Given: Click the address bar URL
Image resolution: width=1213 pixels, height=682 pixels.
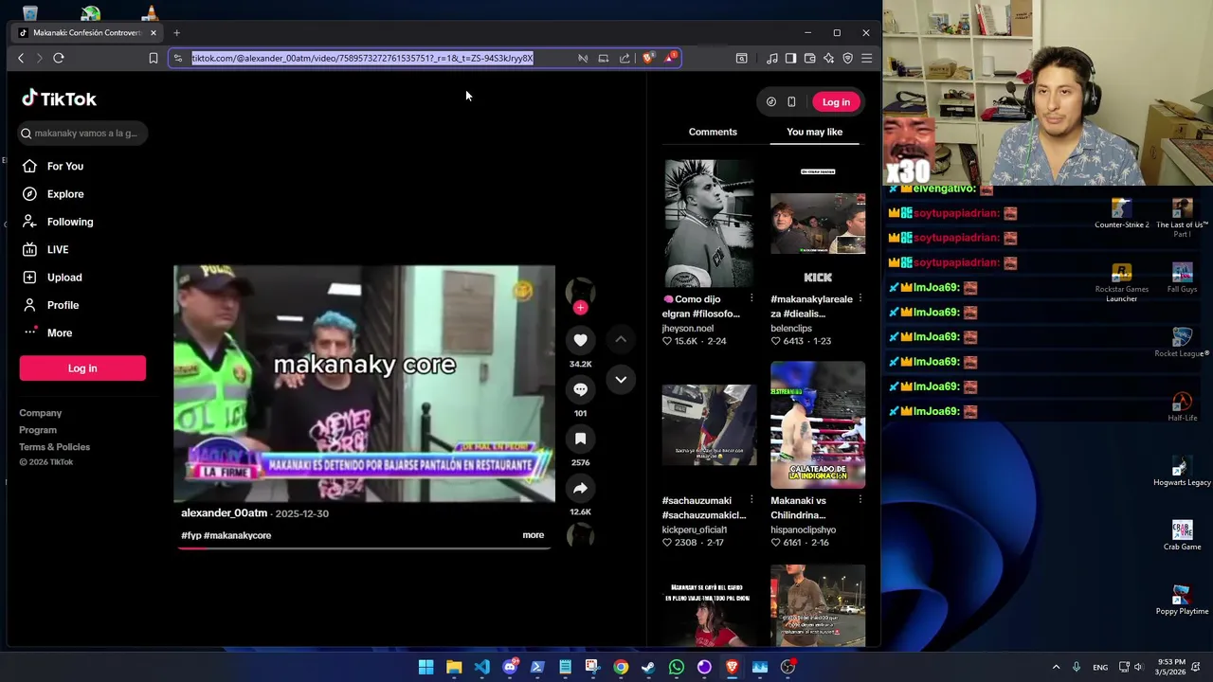Looking at the screenshot, I should tap(362, 58).
